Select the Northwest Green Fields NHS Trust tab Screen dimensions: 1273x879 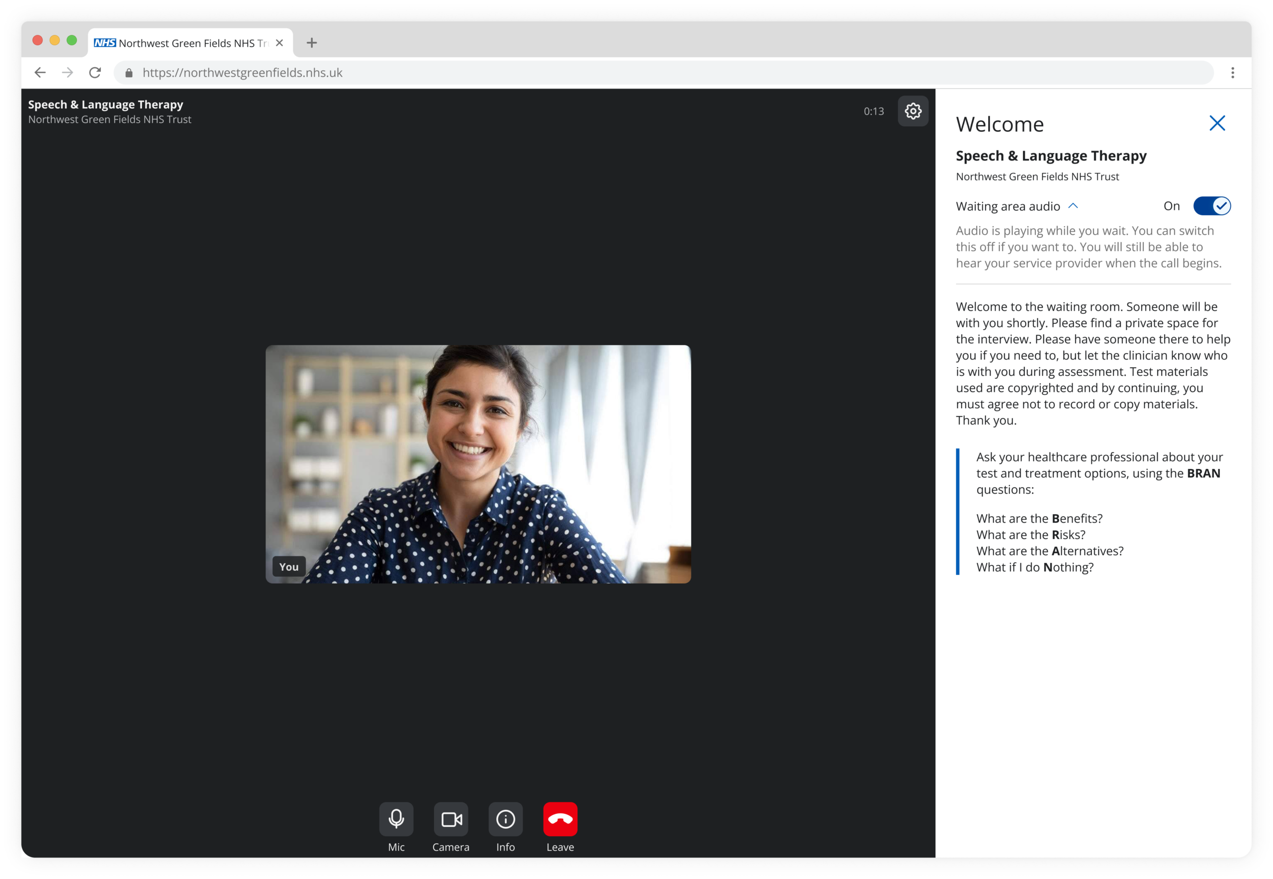pos(190,43)
